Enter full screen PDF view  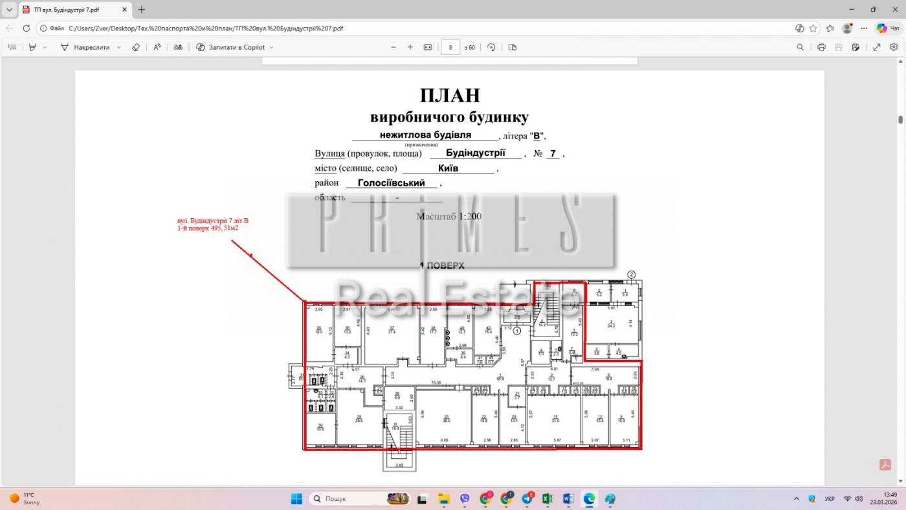877,47
